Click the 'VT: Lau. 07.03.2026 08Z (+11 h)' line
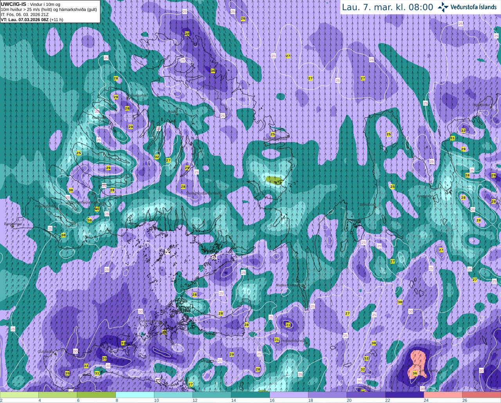This screenshot has height=403, width=501. coord(32,20)
